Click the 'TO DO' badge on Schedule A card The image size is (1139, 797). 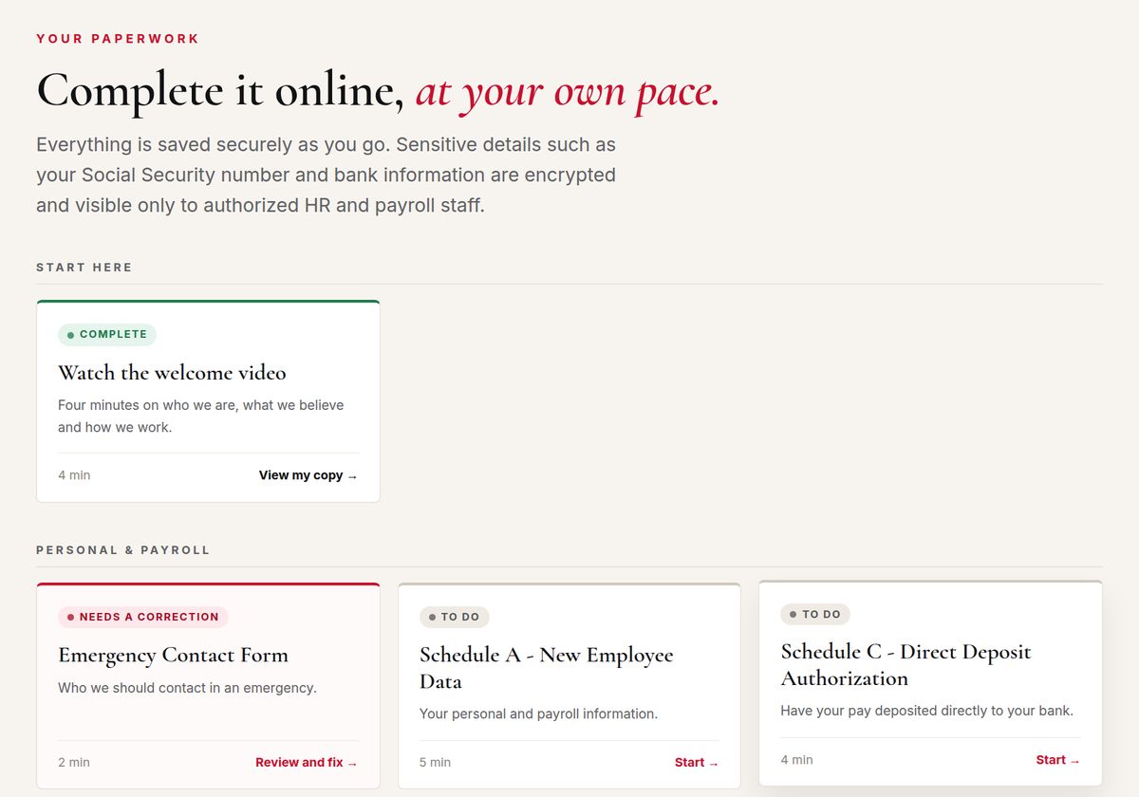point(455,617)
